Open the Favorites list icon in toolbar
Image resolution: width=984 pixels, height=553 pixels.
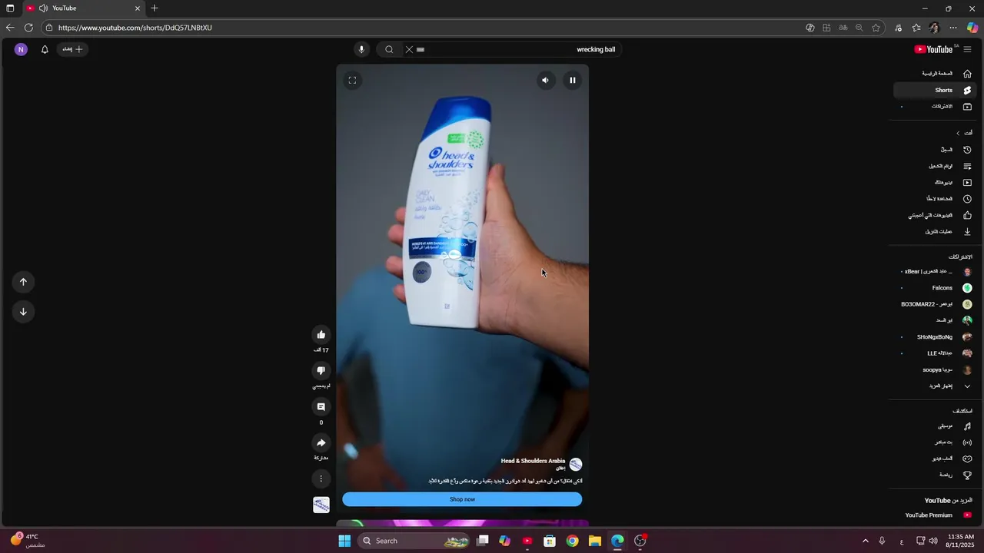click(916, 28)
